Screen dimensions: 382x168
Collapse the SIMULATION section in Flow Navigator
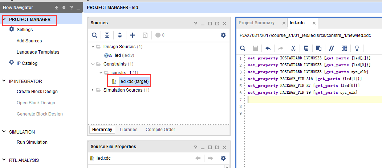pyautogui.click(x=4, y=132)
